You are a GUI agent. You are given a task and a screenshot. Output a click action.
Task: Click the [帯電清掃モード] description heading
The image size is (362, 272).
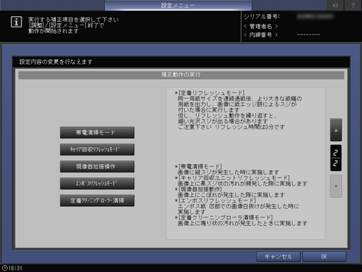pos(198,167)
